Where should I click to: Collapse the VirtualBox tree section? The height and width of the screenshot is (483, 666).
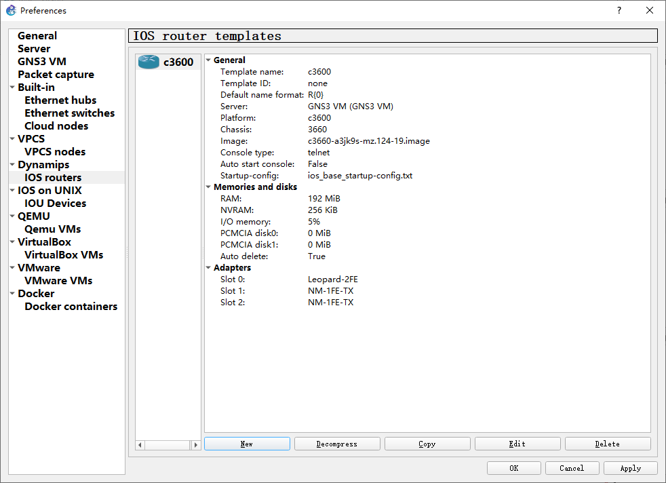point(12,241)
